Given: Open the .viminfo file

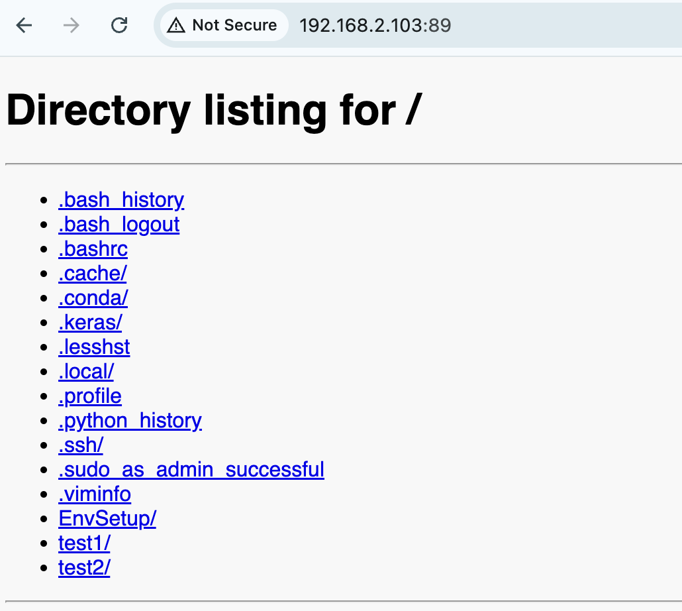Looking at the screenshot, I should click(x=95, y=494).
